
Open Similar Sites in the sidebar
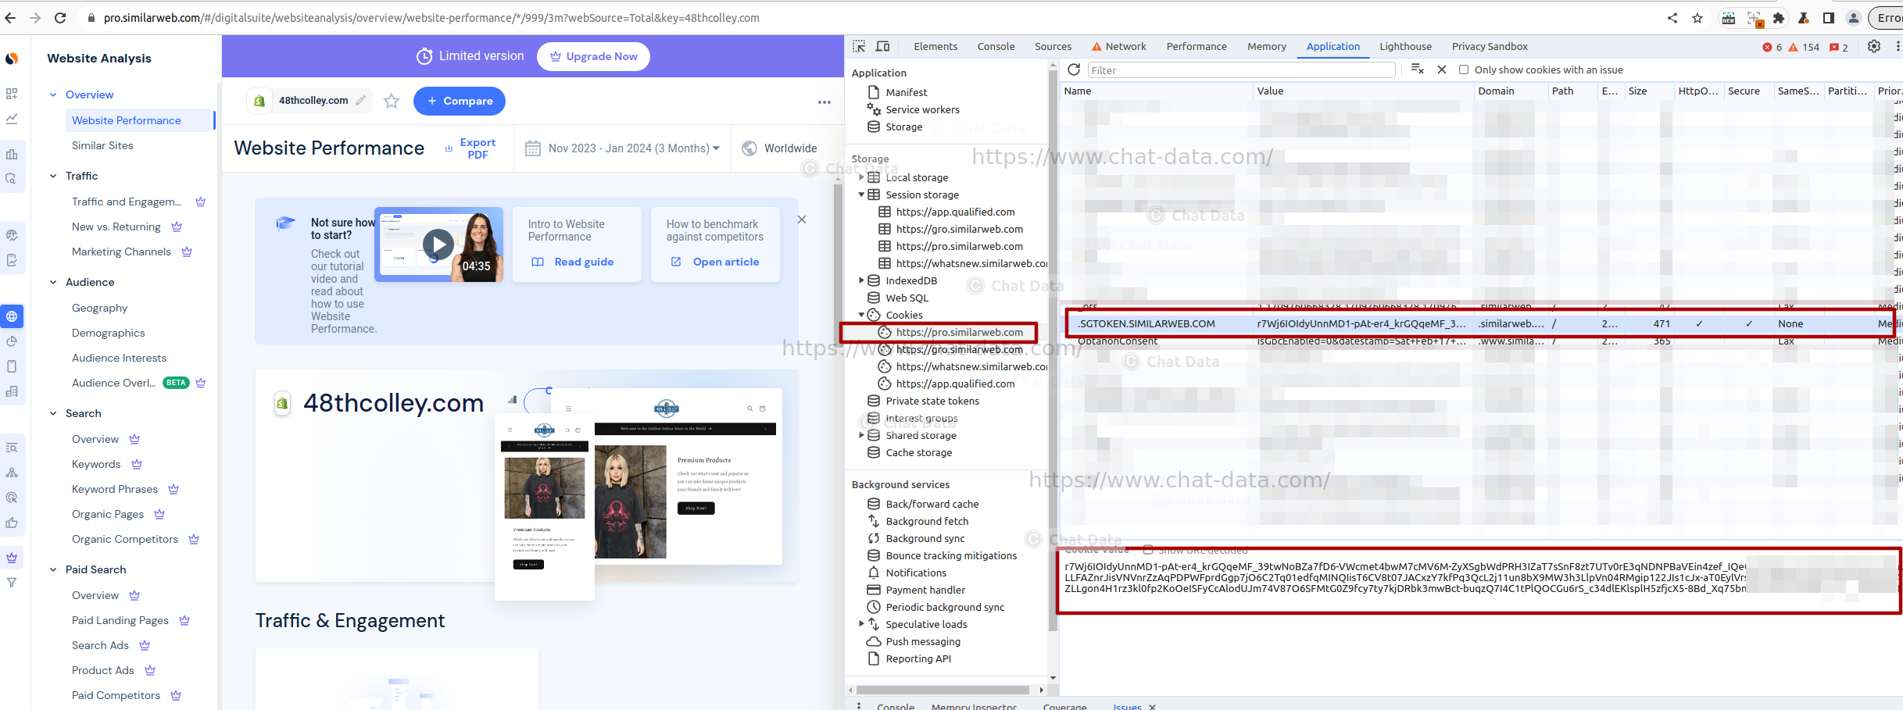102,145
